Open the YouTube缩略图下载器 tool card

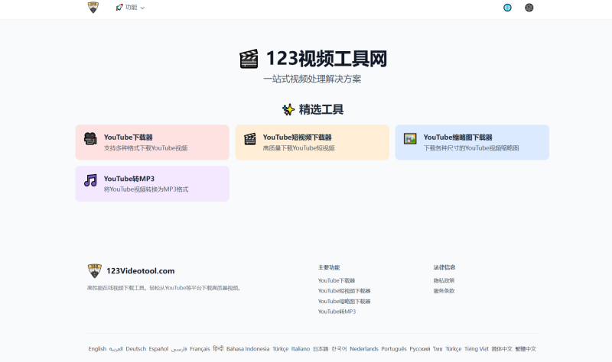[472, 142]
